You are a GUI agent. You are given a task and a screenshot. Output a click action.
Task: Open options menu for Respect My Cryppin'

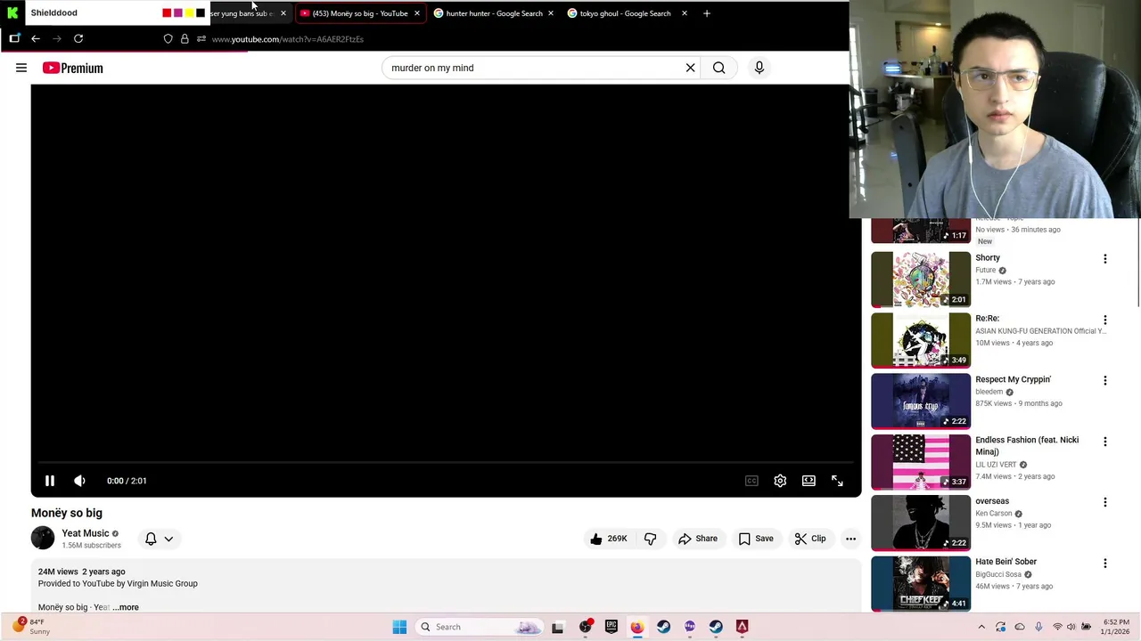point(1105,381)
